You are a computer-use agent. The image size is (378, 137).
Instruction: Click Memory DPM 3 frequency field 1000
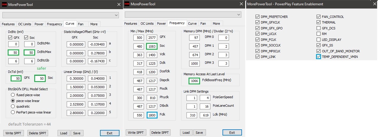pyautogui.click(x=195, y=64)
